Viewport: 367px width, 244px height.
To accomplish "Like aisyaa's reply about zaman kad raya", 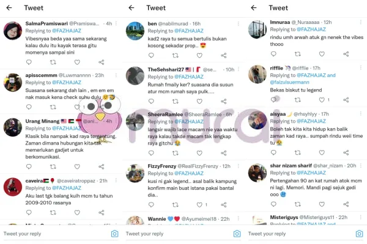I will tap(322, 152).
